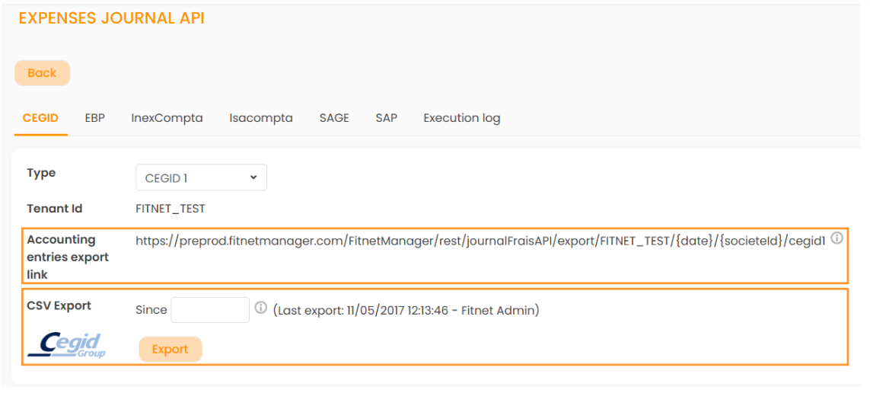870x393 pixels.
Task: Click the Back button
Action: (x=42, y=73)
